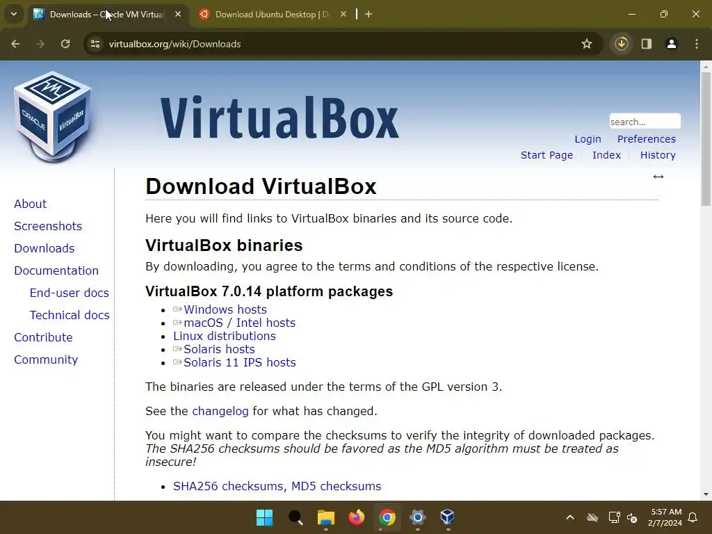
Task: Toggle the Chrome side panel
Action: (647, 44)
